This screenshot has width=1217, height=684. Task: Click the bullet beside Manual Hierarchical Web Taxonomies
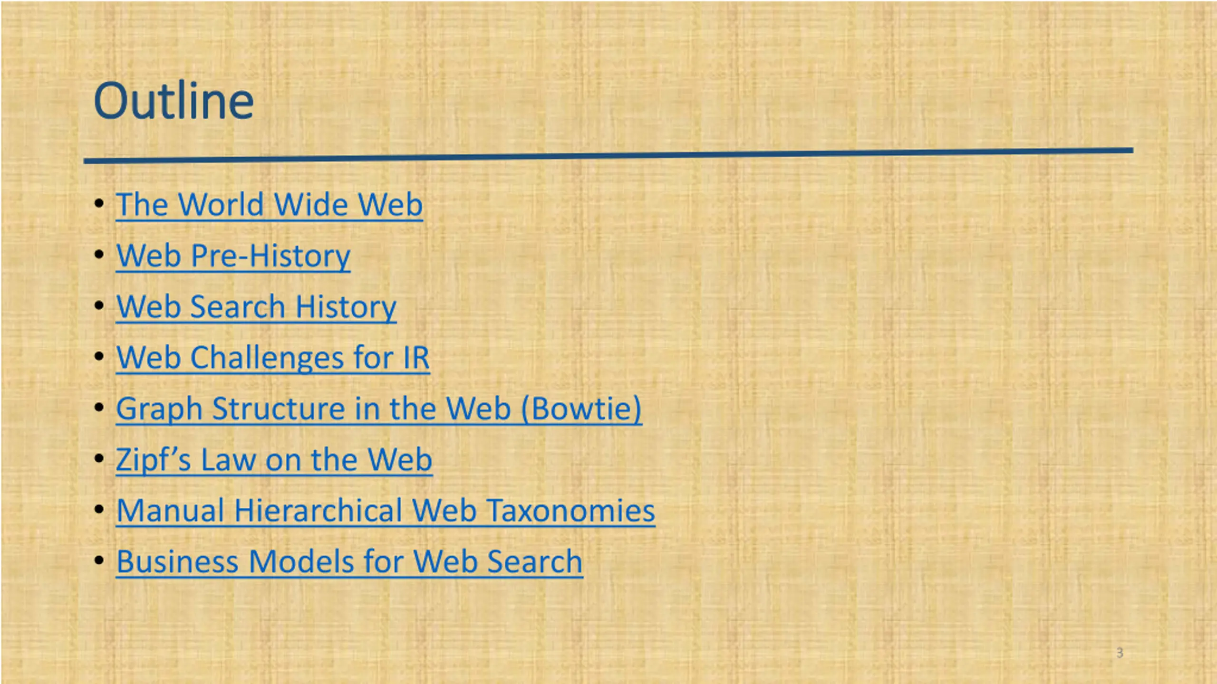[99, 510]
